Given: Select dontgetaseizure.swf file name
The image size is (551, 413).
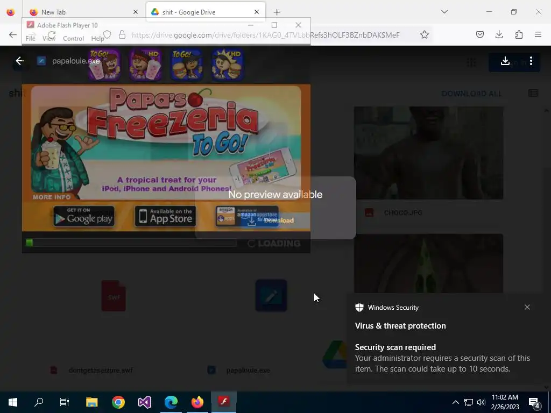Looking at the screenshot, I should [101, 370].
